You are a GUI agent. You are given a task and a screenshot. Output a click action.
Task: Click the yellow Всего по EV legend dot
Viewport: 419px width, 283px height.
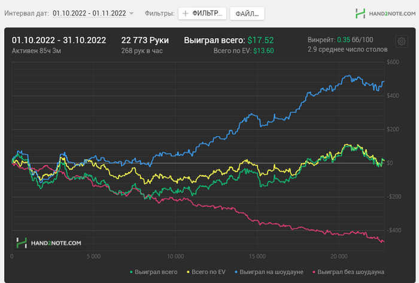[x=188, y=272]
